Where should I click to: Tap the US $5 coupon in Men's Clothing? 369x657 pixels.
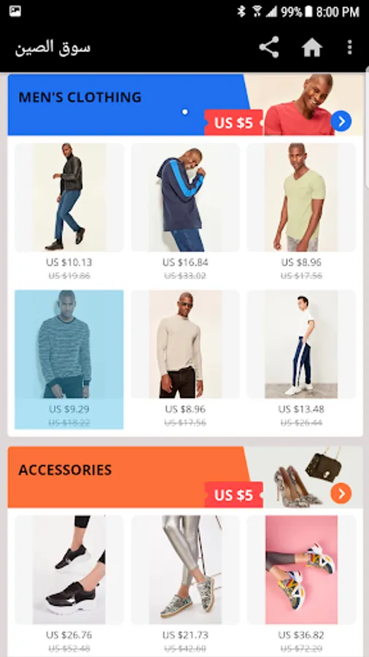click(233, 123)
